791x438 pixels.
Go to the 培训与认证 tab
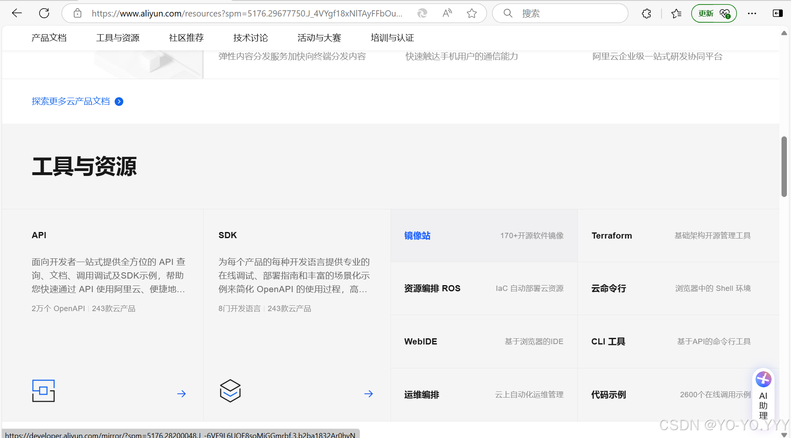pyautogui.click(x=392, y=38)
